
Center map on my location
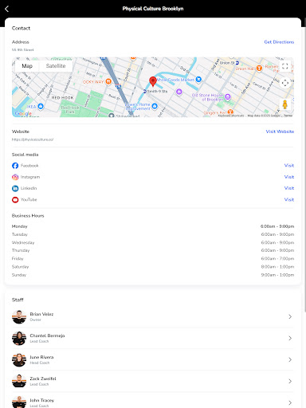285,83
